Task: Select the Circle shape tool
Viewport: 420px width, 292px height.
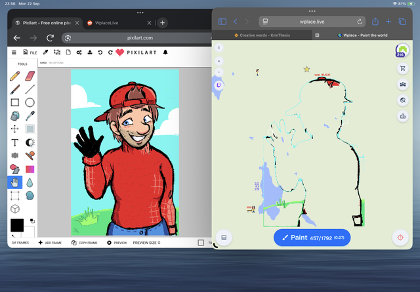Action: (30, 102)
